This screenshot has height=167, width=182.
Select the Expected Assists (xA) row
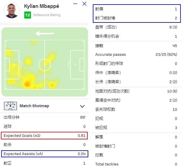(x=45, y=154)
